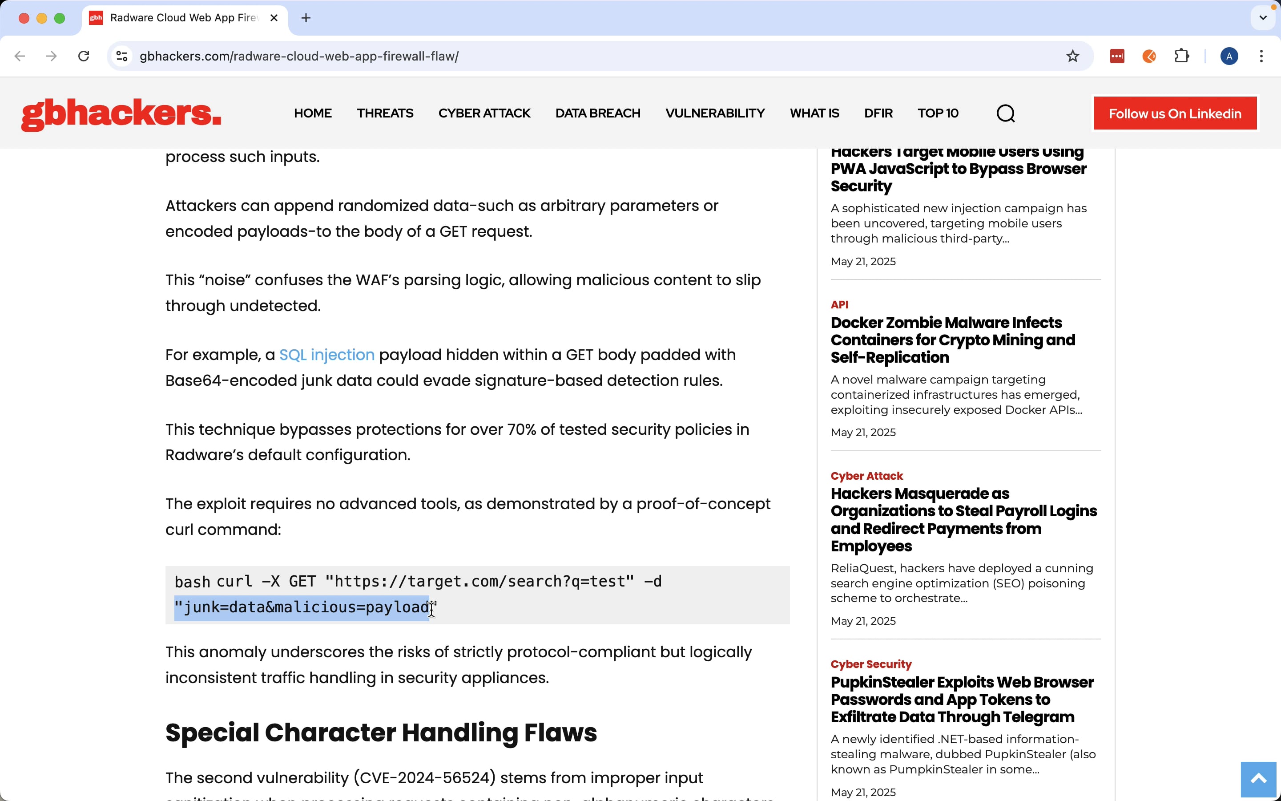
Task: Open the THREATS menu item
Action: click(385, 113)
